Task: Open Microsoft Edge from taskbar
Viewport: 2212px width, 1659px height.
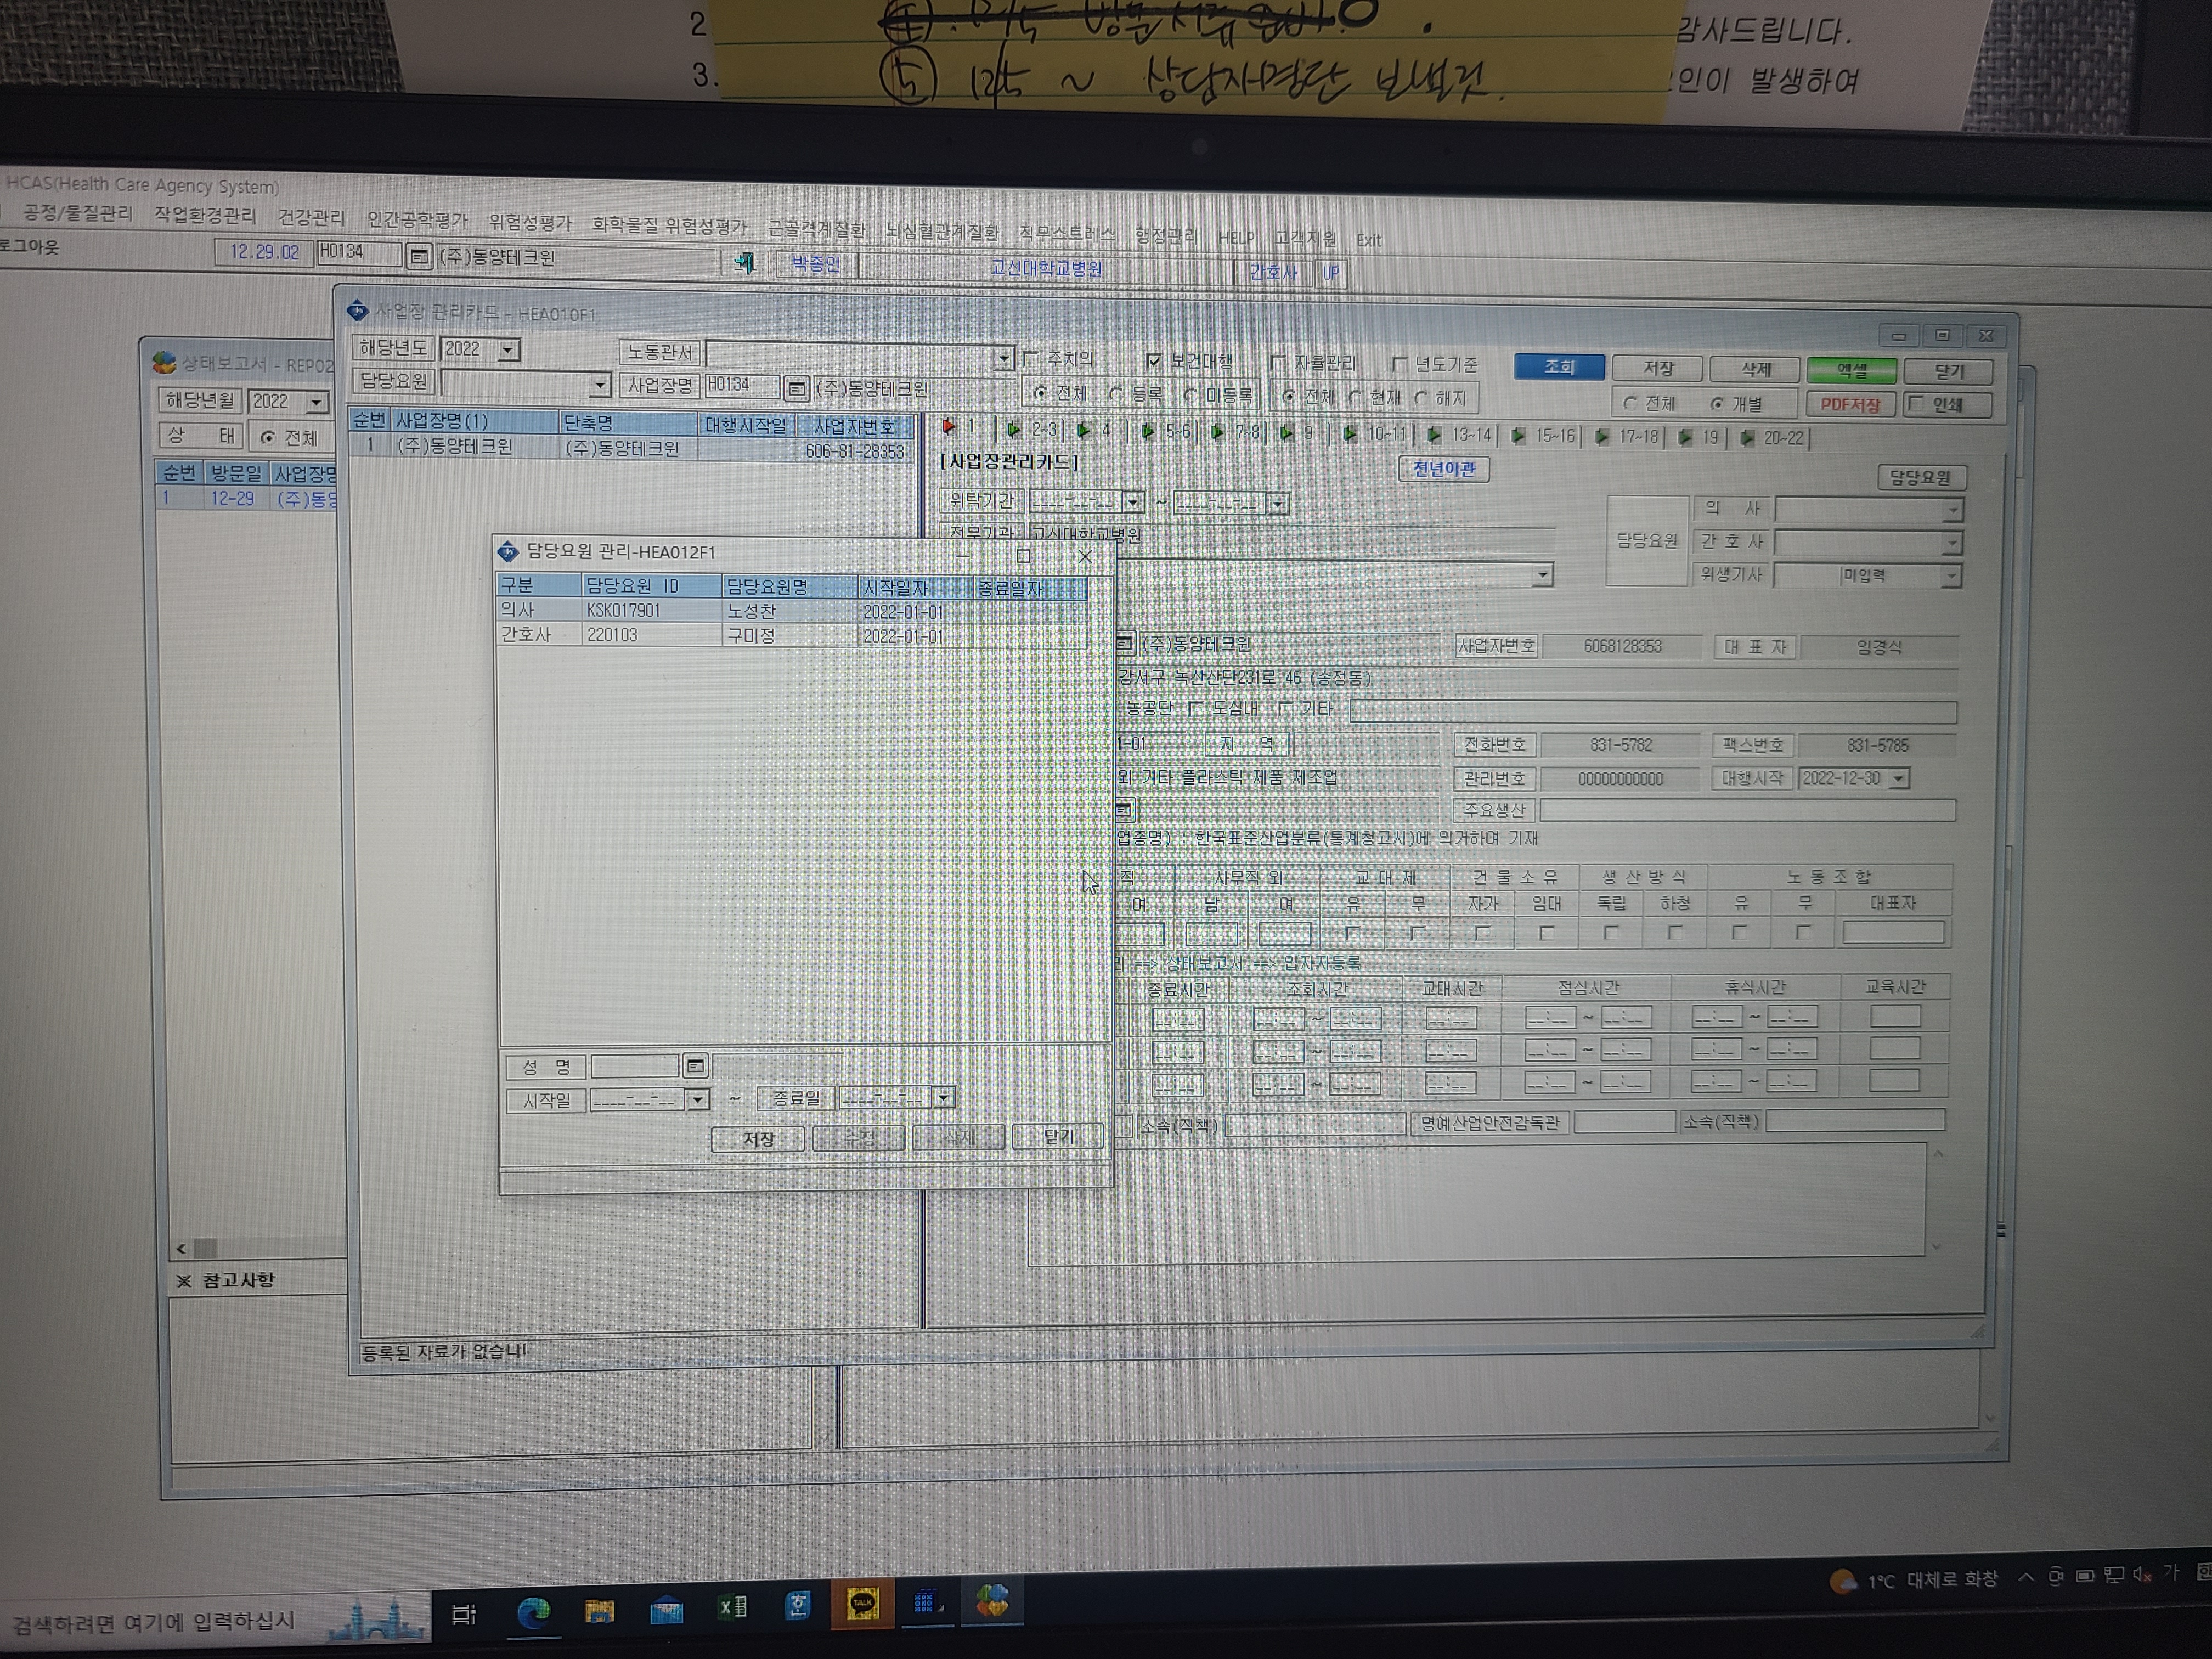Action: click(x=533, y=1611)
